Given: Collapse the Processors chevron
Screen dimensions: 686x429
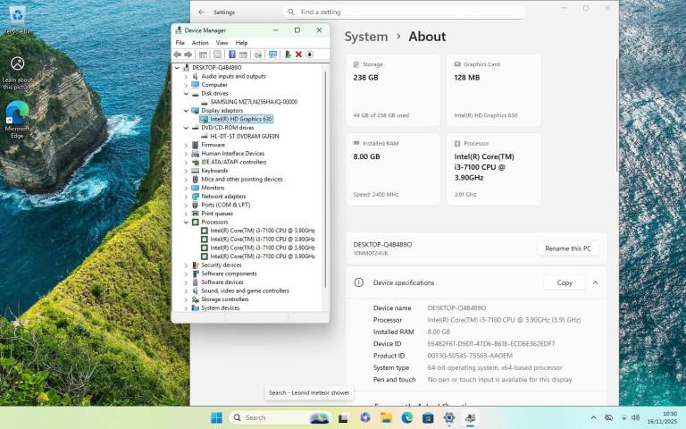Looking at the screenshot, I should (186, 222).
